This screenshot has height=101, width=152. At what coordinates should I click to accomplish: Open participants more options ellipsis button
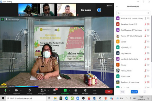tap(145, 92)
